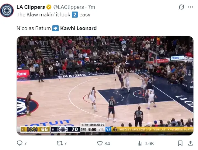Image resolution: width=198 pixels, height=150 pixels.
Task: Like the post with the heart icon
Action: pyautogui.click(x=100, y=143)
